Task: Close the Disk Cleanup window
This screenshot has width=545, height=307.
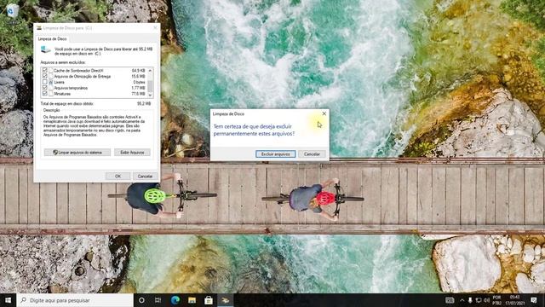Action: click(155, 28)
